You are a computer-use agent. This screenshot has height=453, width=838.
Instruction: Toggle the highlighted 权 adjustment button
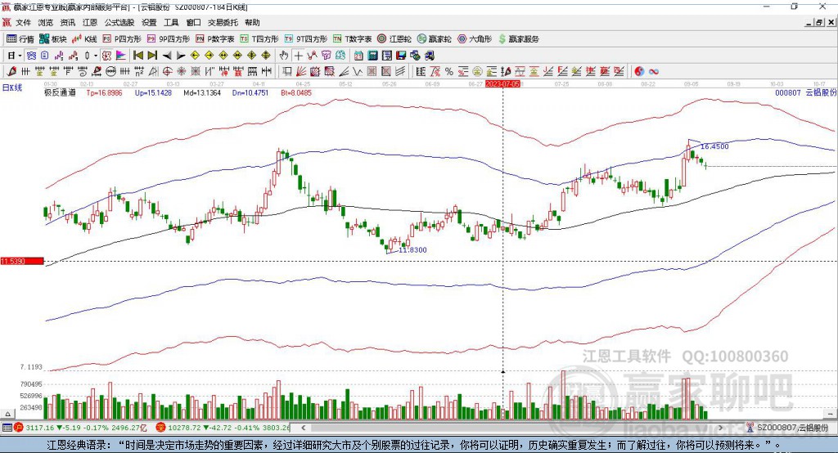[x=107, y=56]
